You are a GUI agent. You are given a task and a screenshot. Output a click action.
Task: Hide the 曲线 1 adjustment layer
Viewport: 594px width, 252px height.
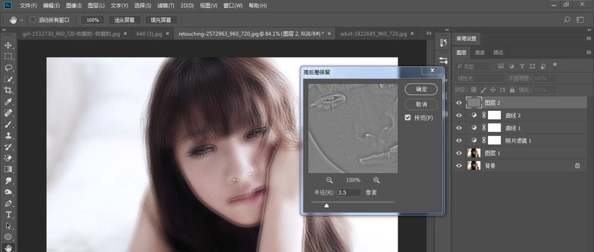click(x=459, y=128)
